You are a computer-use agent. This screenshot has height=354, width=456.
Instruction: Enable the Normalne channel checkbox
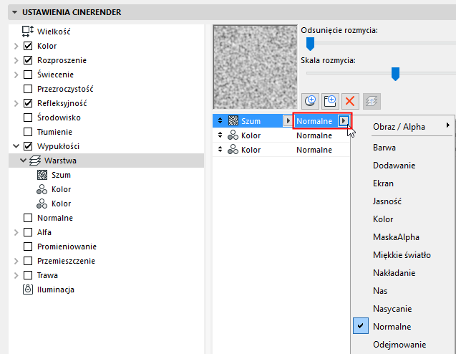(x=28, y=218)
